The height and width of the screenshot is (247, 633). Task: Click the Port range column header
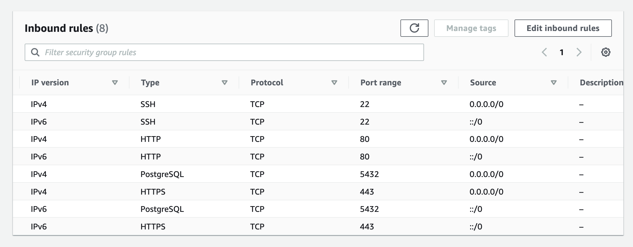pyautogui.click(x=381, y=82)
